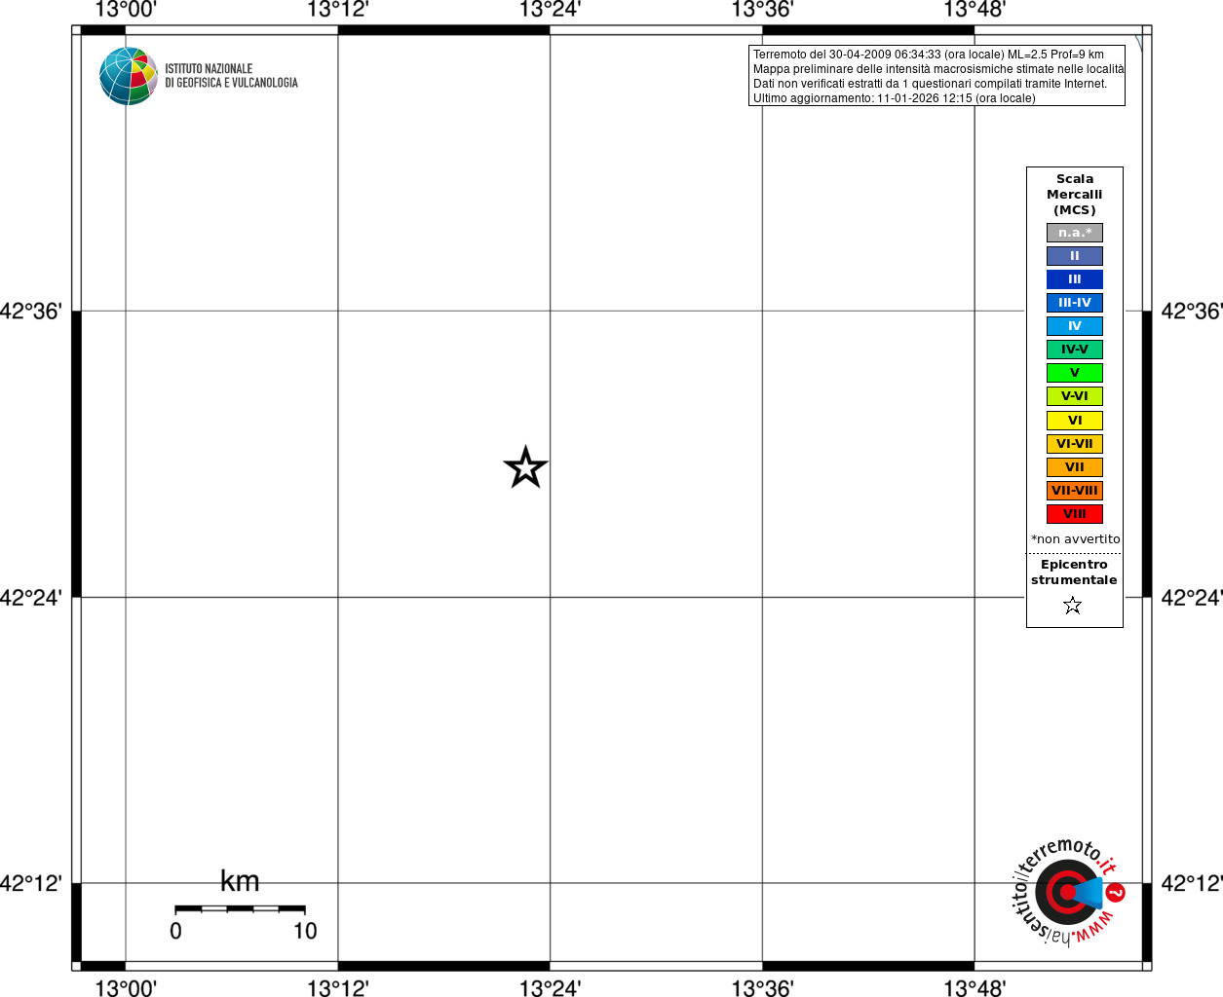
Task: Select the intensity IV legend swatch
Action: pos(1075,326)
